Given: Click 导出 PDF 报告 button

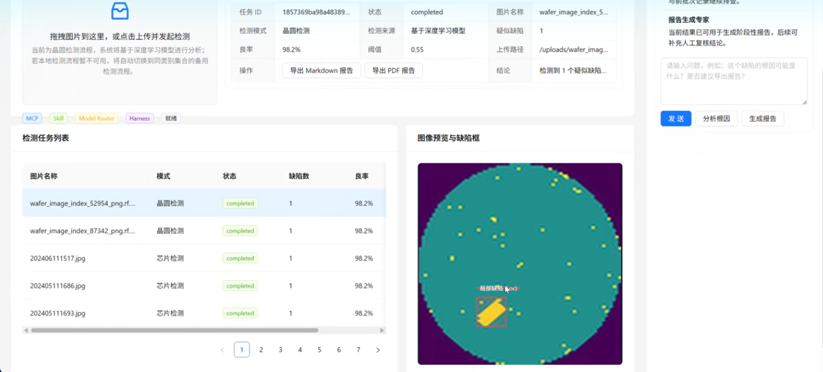Looking at the screenshot, I should (x=394, y=71).
